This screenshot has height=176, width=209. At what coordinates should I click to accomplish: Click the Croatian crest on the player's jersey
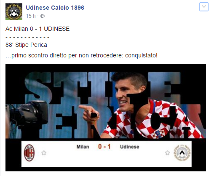coord(158,134)
